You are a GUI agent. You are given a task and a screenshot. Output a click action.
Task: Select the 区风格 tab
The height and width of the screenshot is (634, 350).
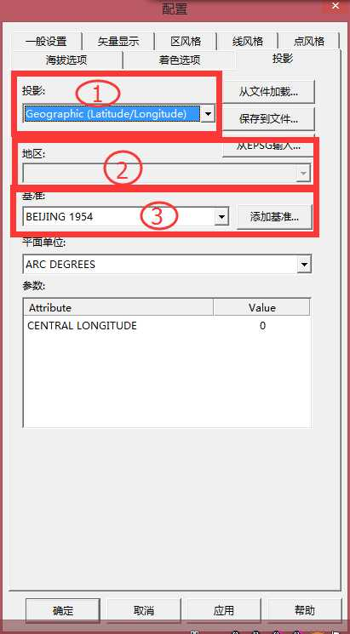coord(186,41)
